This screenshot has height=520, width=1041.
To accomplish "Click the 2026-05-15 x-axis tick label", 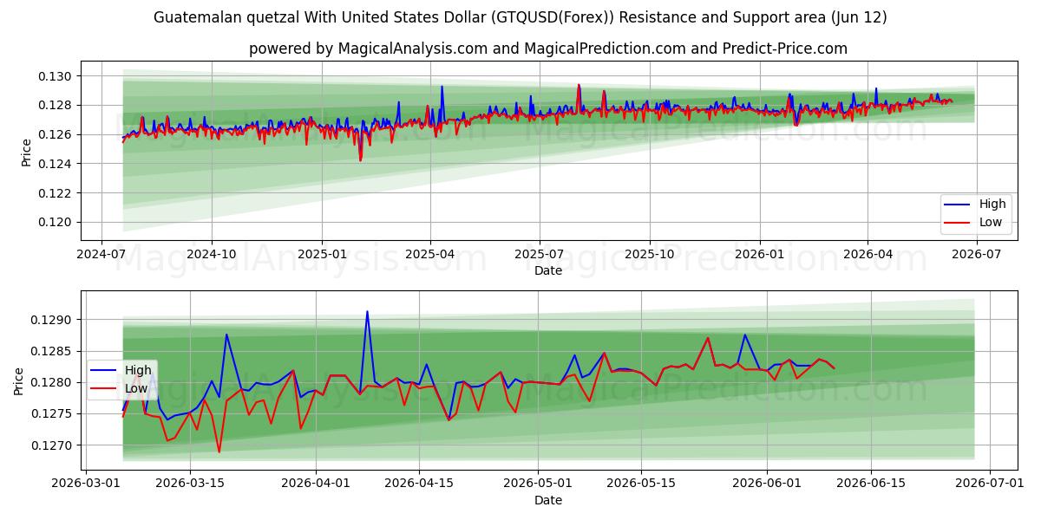I will coord(641,484).
